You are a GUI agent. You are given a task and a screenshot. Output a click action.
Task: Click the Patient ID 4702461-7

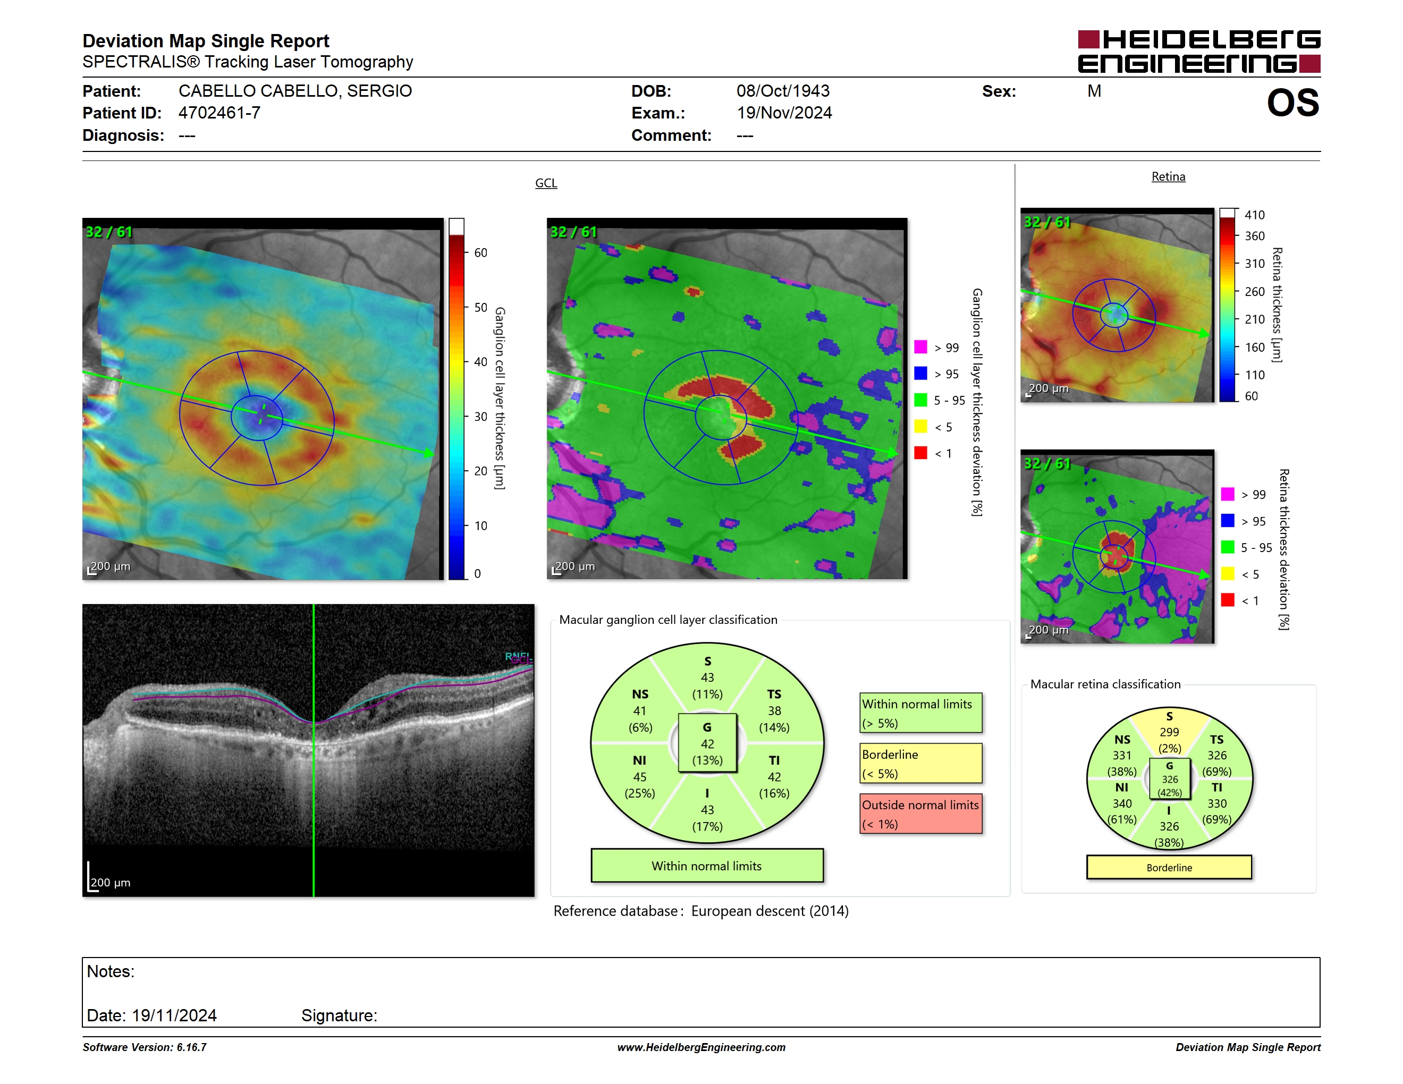point(219,113)
